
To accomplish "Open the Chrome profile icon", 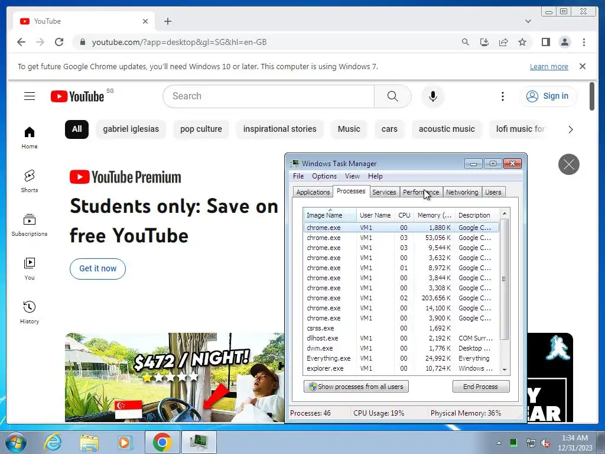I will click(564, 42).
